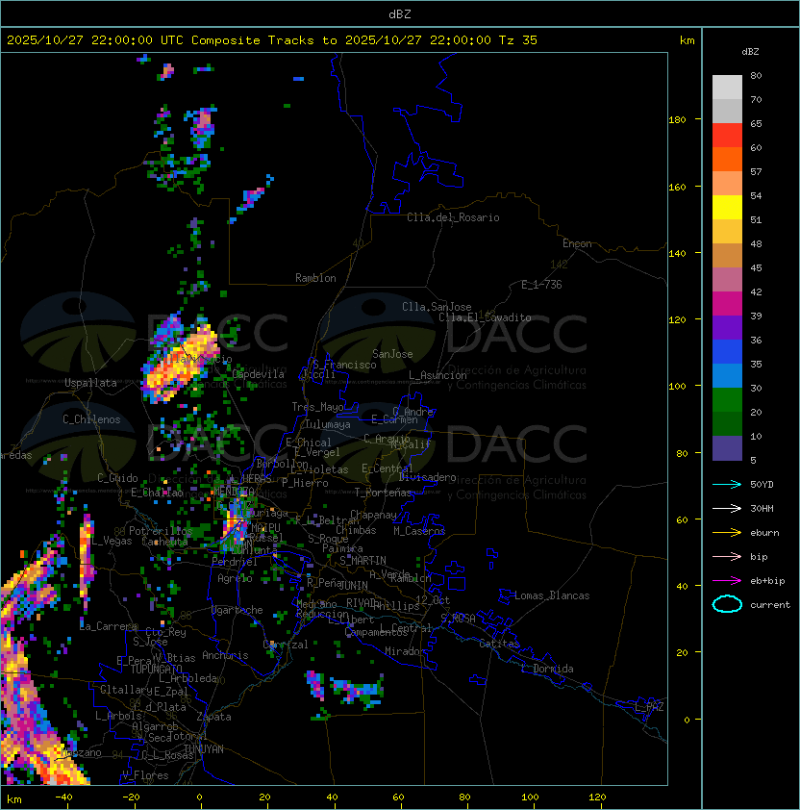Image resolution: width=800 pixels, height=810 pixels.
Task: Click the 'L_Asuncion' place label
Action: point(437,375)
